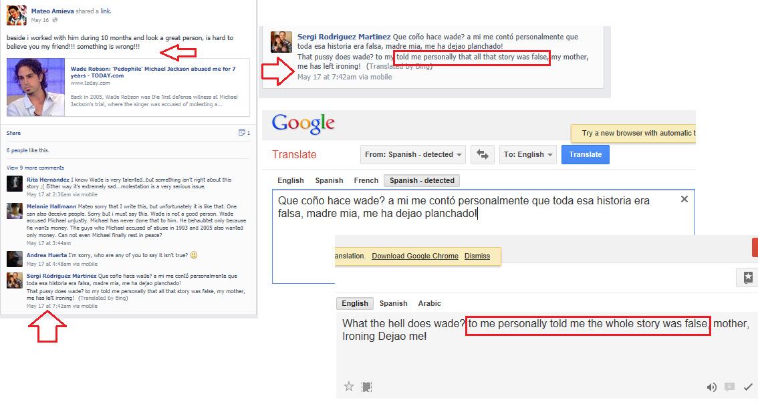Expand the To: English dropdown
758x404 pixels.
click(527, 154)
